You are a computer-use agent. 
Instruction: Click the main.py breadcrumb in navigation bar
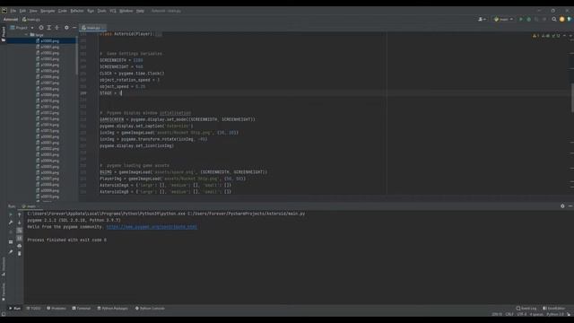click(31, 20)
